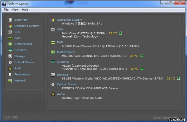Click the Storage hard drive icon in sidebar

[x=10, y=56]
